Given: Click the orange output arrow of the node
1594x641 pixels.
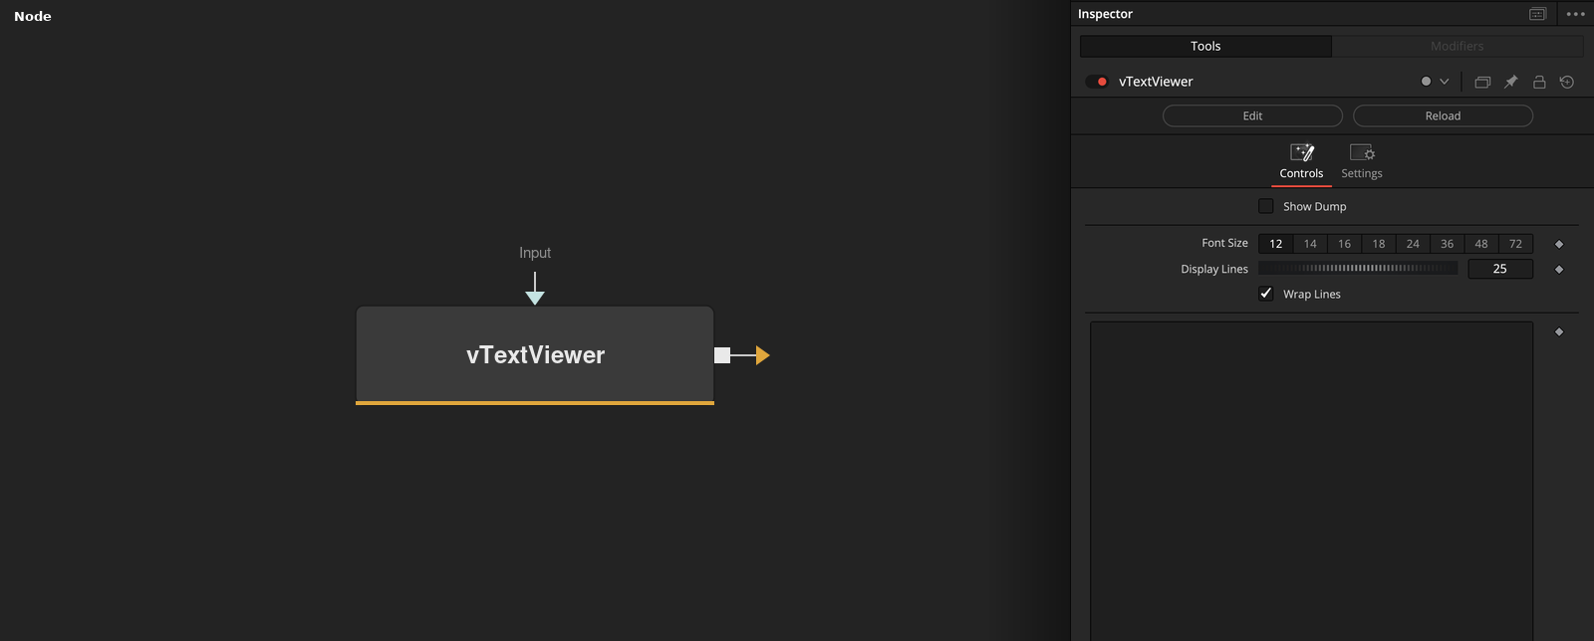Looking at the screenshot, I should [x=762, y=355].
